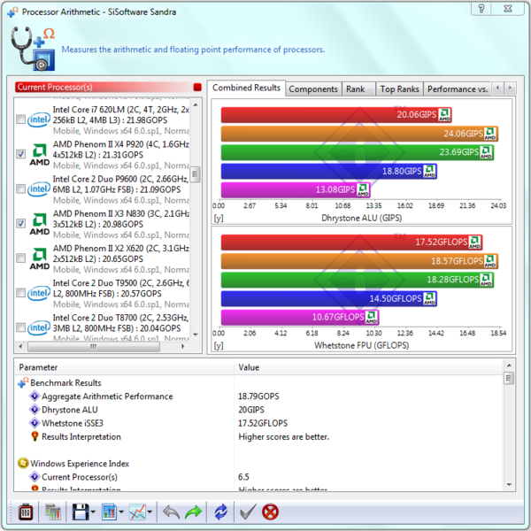531x531 pixels.
Task: Select the Aggregate Arithmetic Performance row
Action: pos(259,396)
